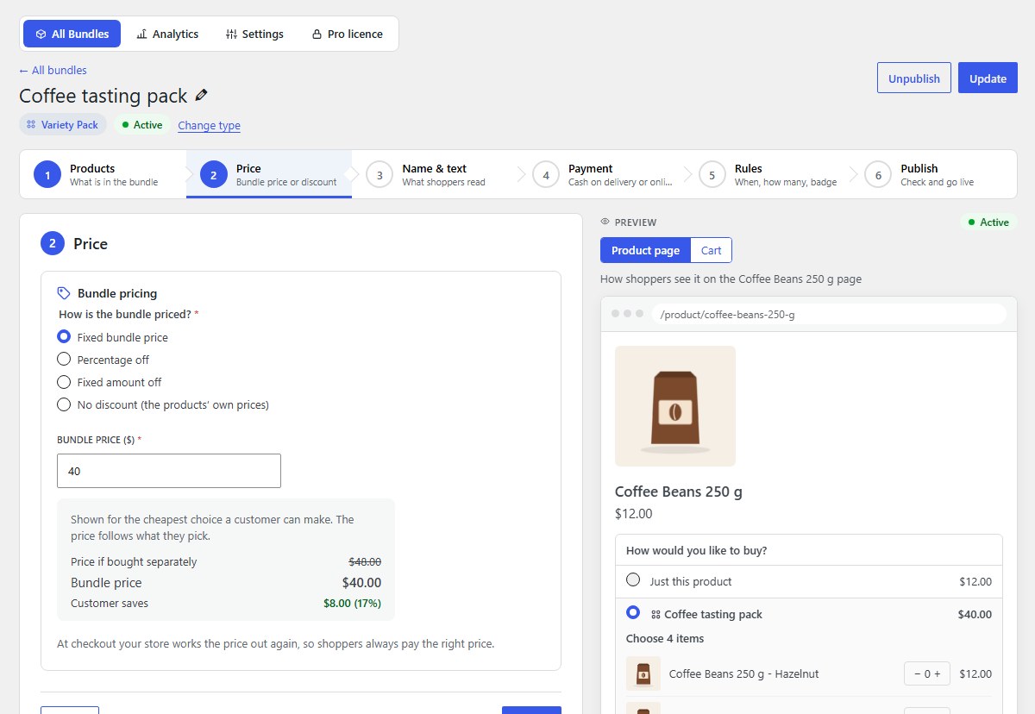Click the tag icon next to Bundle pricing

pyautogui.click(x=64, y=293)
